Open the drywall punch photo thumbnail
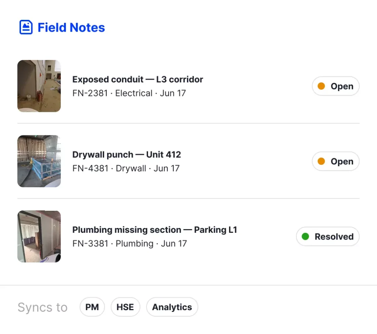 click(x=39, y=161)
